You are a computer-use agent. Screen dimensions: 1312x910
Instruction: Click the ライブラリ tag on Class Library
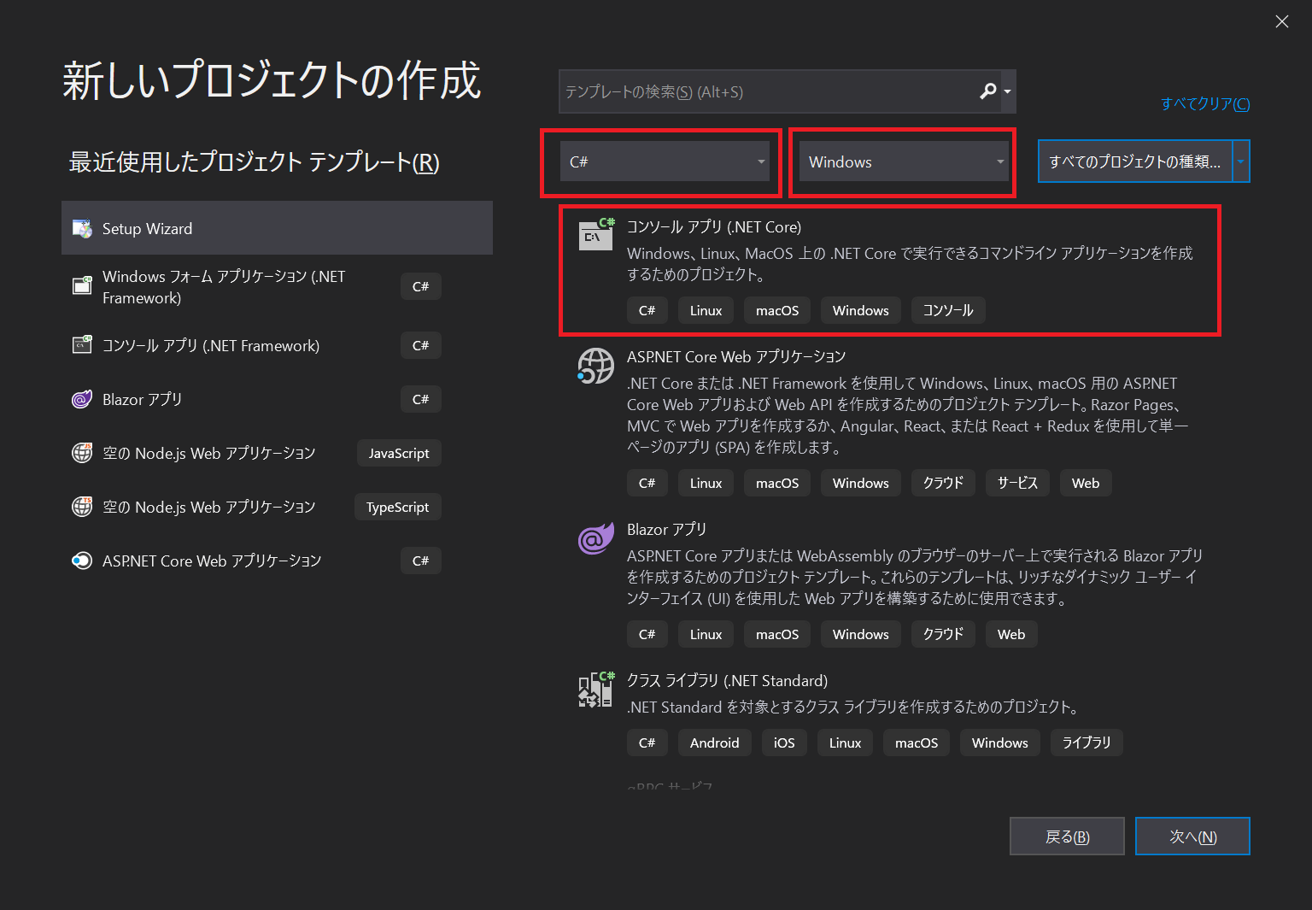pyautogui.click(x=1086, y=743)
